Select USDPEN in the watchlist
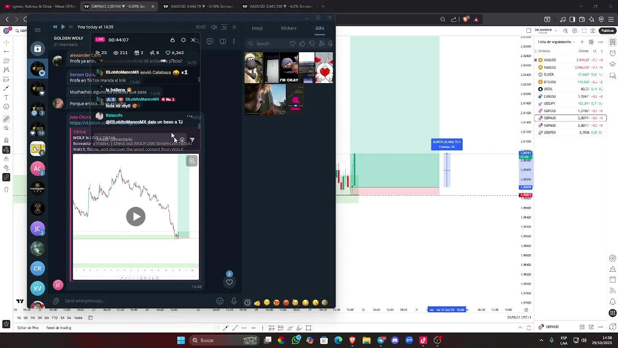 (571, 132)
